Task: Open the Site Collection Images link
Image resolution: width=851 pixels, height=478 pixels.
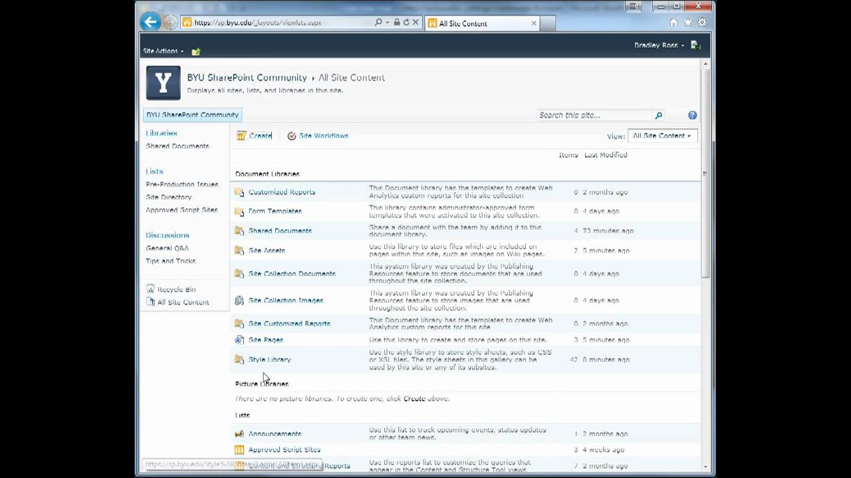Action: click(286, 301)
